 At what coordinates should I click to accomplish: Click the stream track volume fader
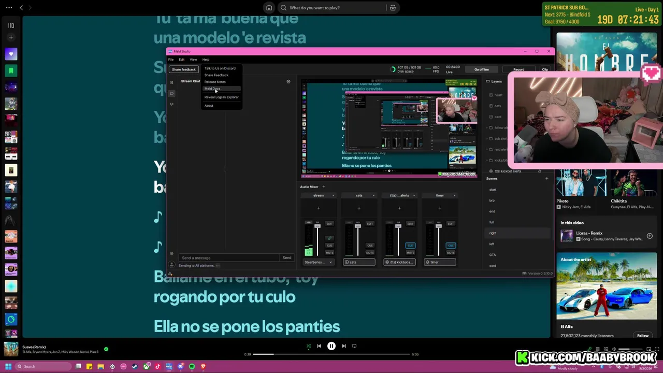(318, 226)
